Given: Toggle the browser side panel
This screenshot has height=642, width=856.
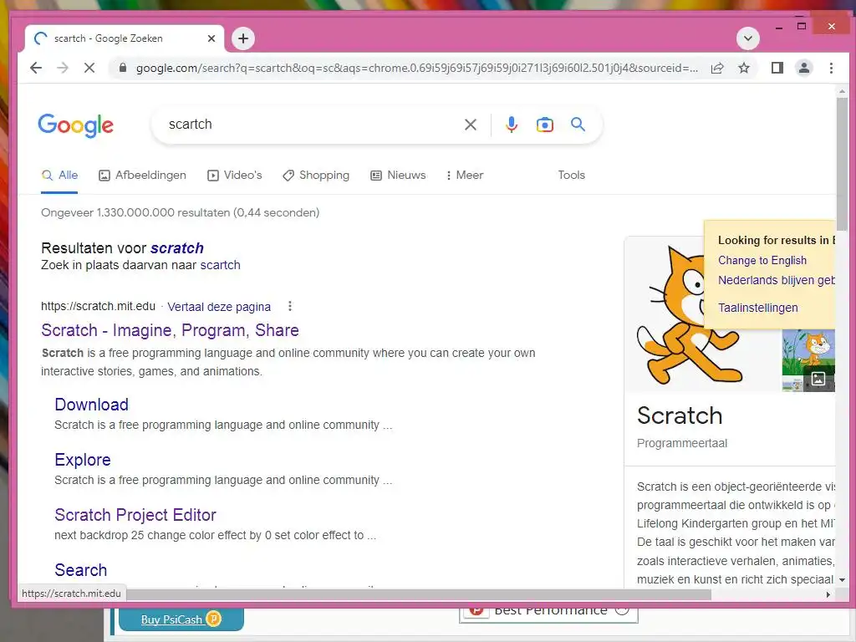Looking at the screenshot, I should click(777, 68).
